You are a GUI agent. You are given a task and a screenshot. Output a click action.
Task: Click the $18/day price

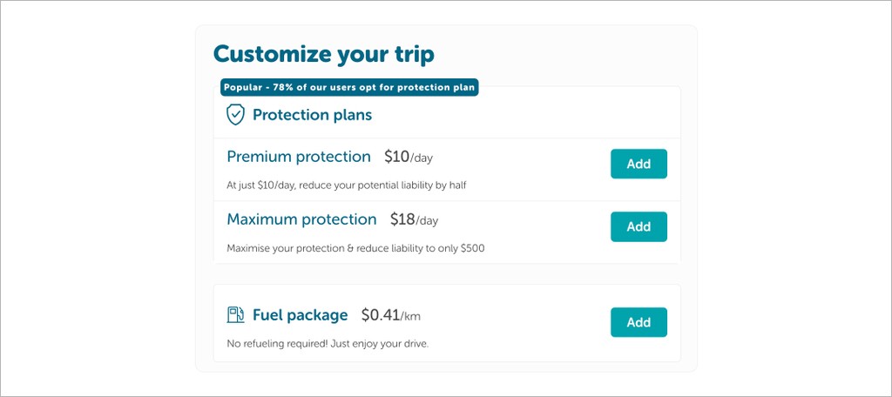414,220
